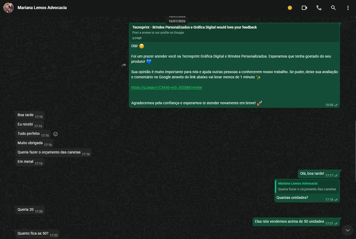Start a video call with Mariana Lemos
The image size is (356, 239).
[304, 8]
